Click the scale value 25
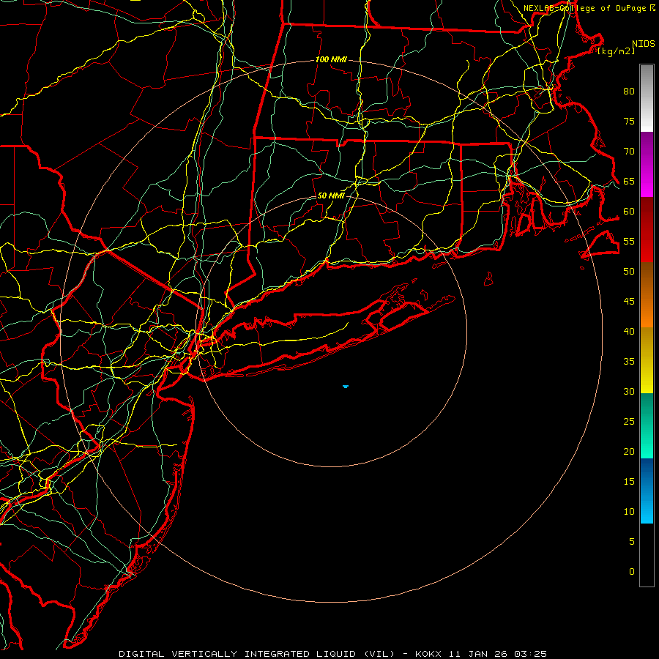This screenshot has height=659, width=659. (x=629, y=422)
